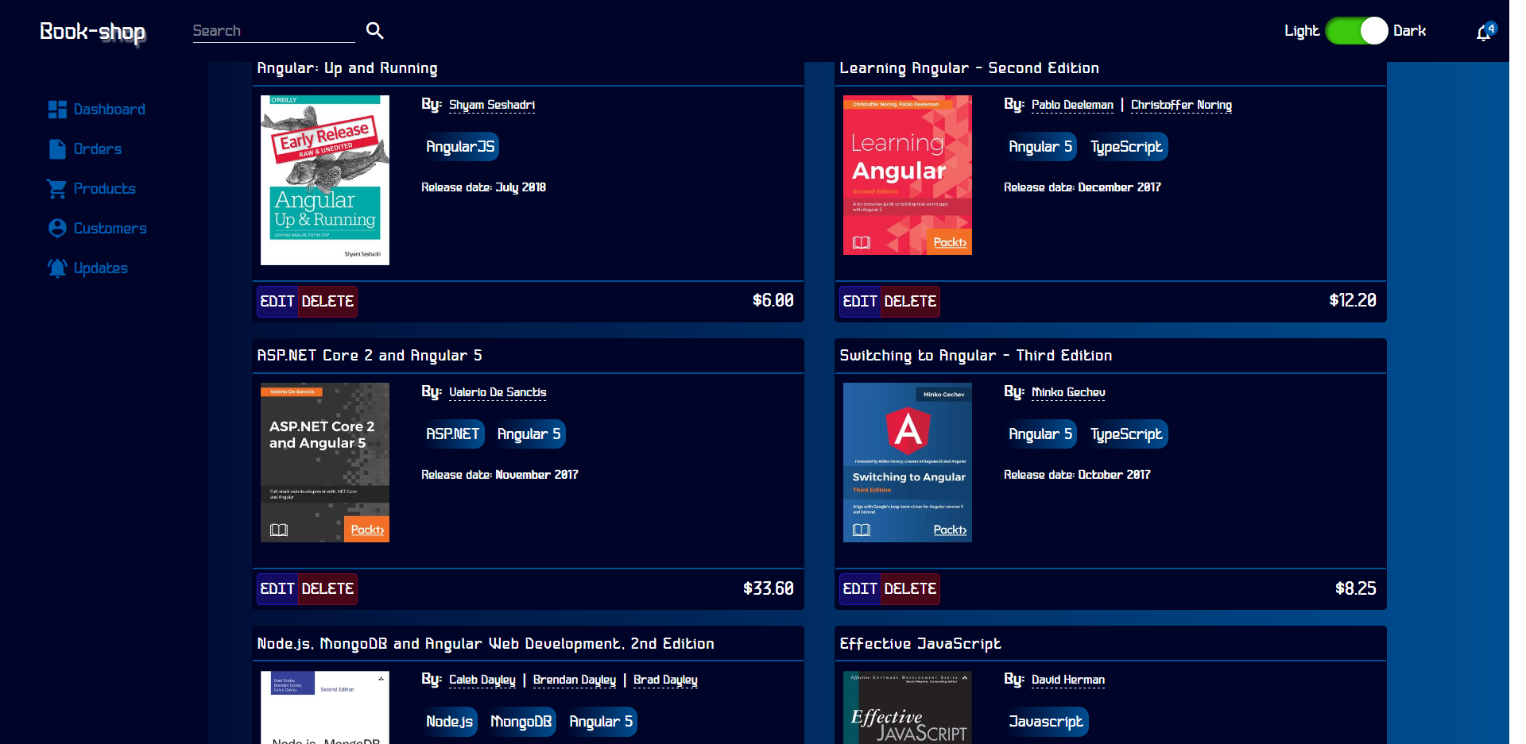Select the Javascript tag
The image size is (1526, 744).
pyautogui.click(x=1045, y=722)
